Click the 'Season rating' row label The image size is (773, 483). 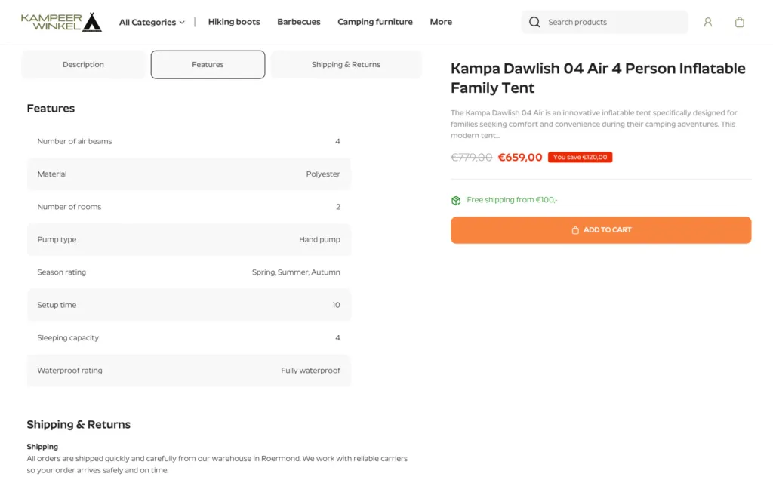click(x=62, y=272)
